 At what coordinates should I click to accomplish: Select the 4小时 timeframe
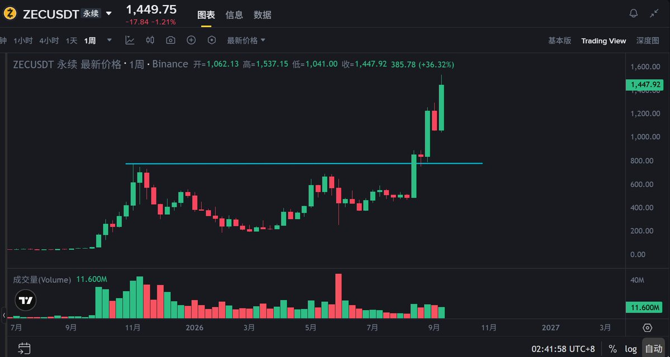click(49, 41)
